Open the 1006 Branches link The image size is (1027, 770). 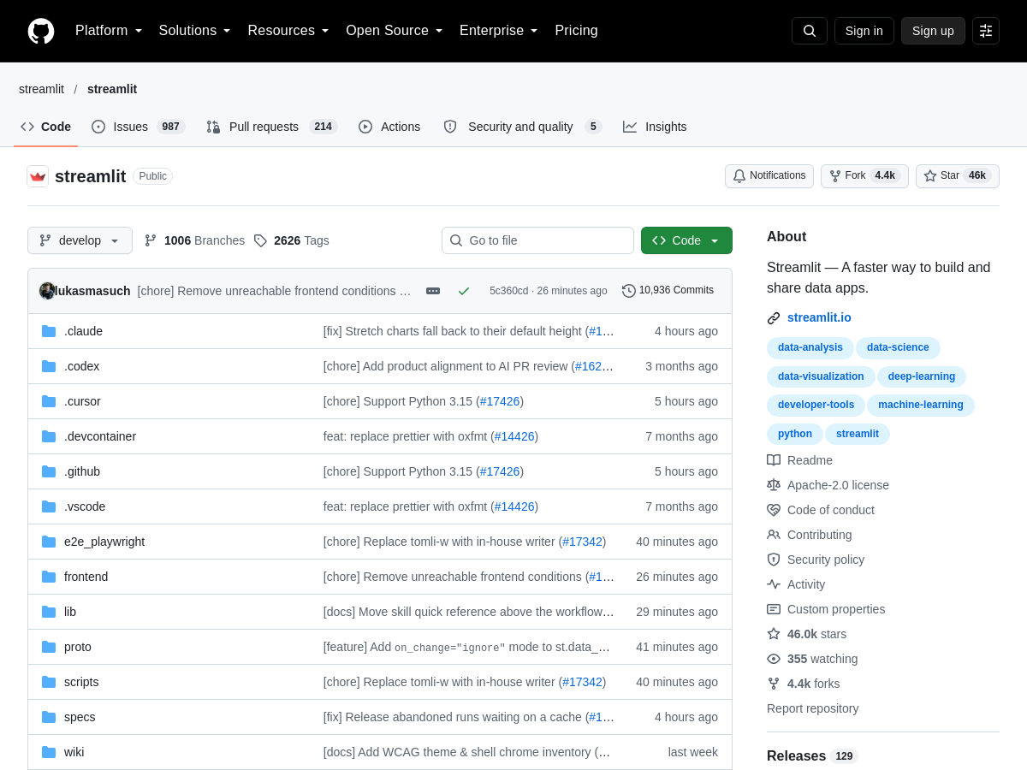194,240
